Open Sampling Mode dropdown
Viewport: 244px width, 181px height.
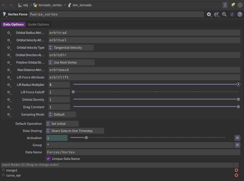[x=62, y=114]
